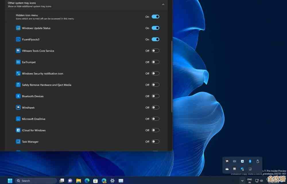The image size is (287, 184).
Task: Open the iCloud icon in the tray flyout
Action: pyautogui.click(x=242, y=161)
